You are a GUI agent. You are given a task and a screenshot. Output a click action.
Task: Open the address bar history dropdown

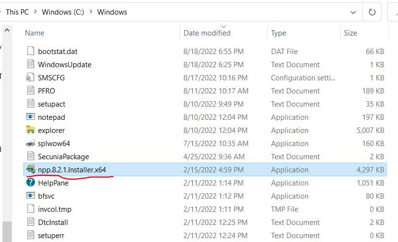coord(353,12)
